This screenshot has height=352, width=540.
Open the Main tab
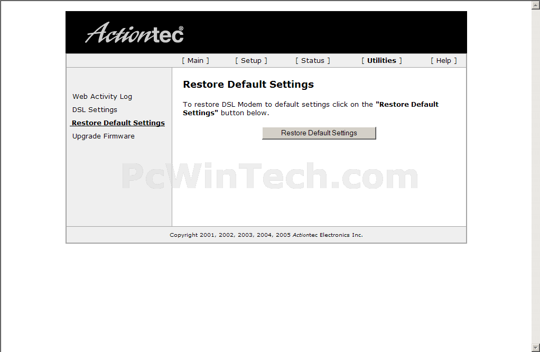tap(195, 61)
